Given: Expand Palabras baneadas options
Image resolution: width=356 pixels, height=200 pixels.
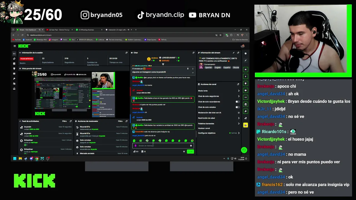Looking at the screenshot, I should point(239,124).
